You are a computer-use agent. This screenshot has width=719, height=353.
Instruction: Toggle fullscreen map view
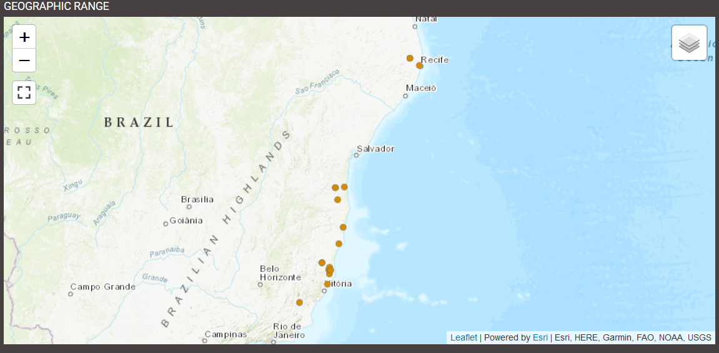pyautogui.click(x=24, y=93)
